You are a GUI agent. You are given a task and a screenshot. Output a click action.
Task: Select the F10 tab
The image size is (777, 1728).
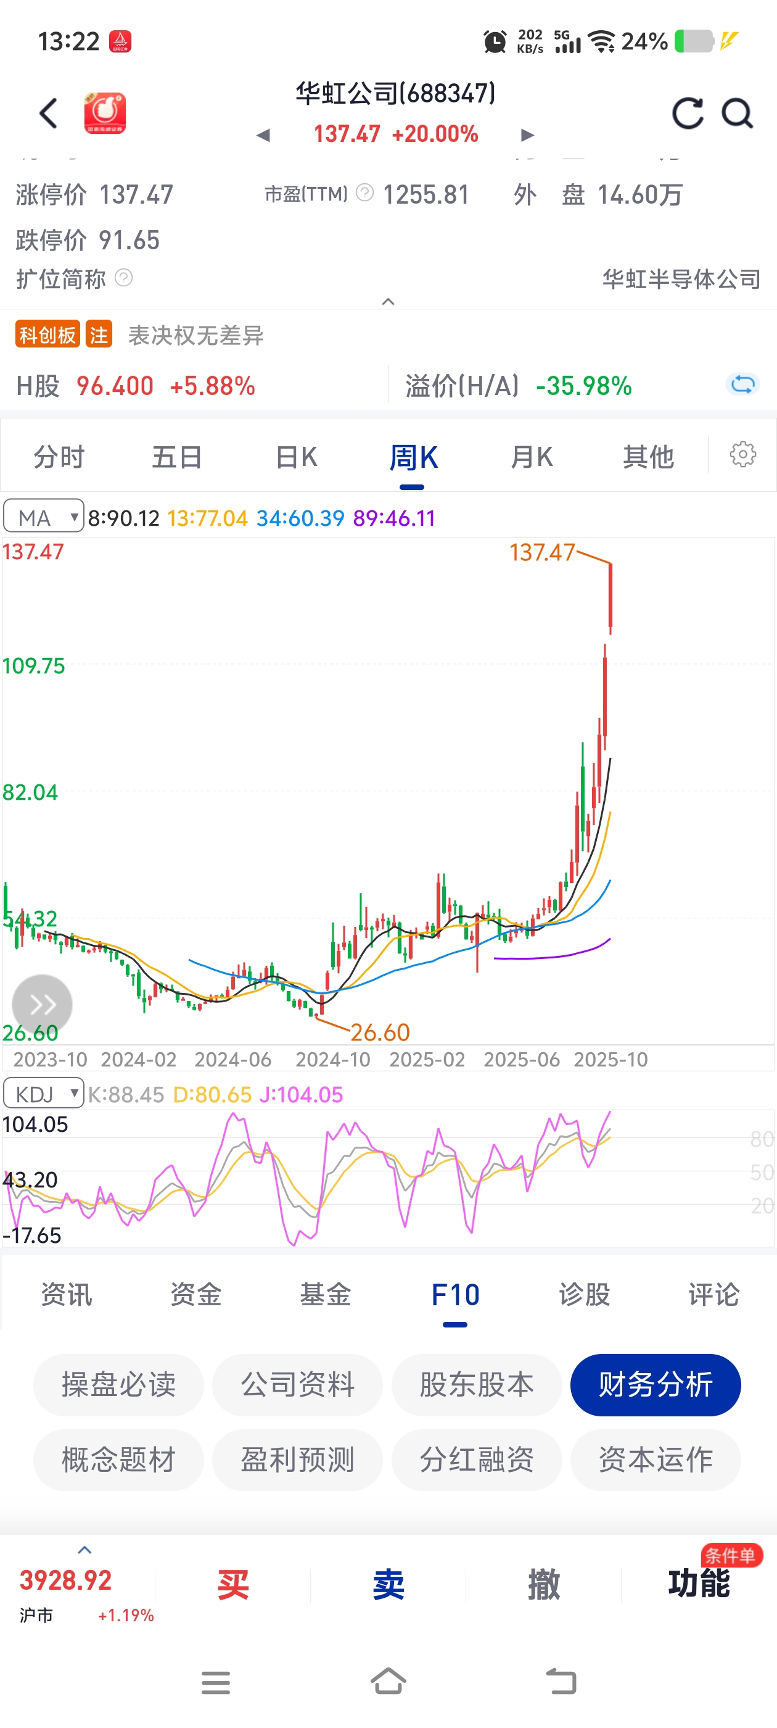click(455, 1294)
